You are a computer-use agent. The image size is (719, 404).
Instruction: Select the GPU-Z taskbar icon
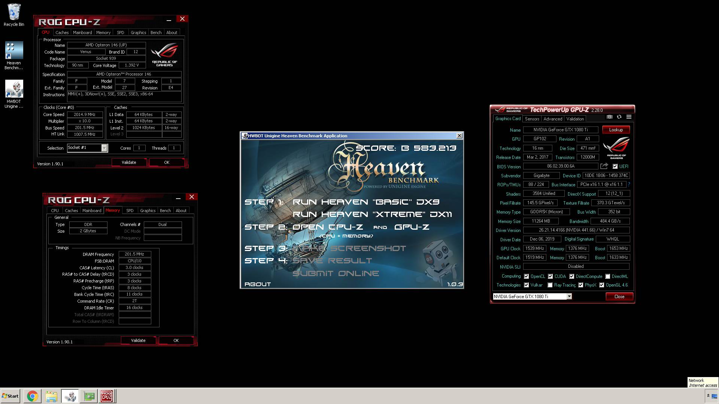(89, 396)
